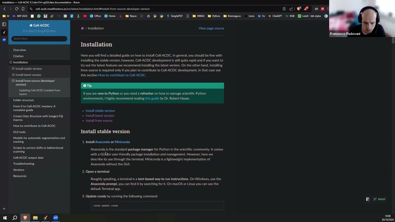Open the Windows Start menu
The height and width of the screenshot is (222, 395).
coord(5,218)
